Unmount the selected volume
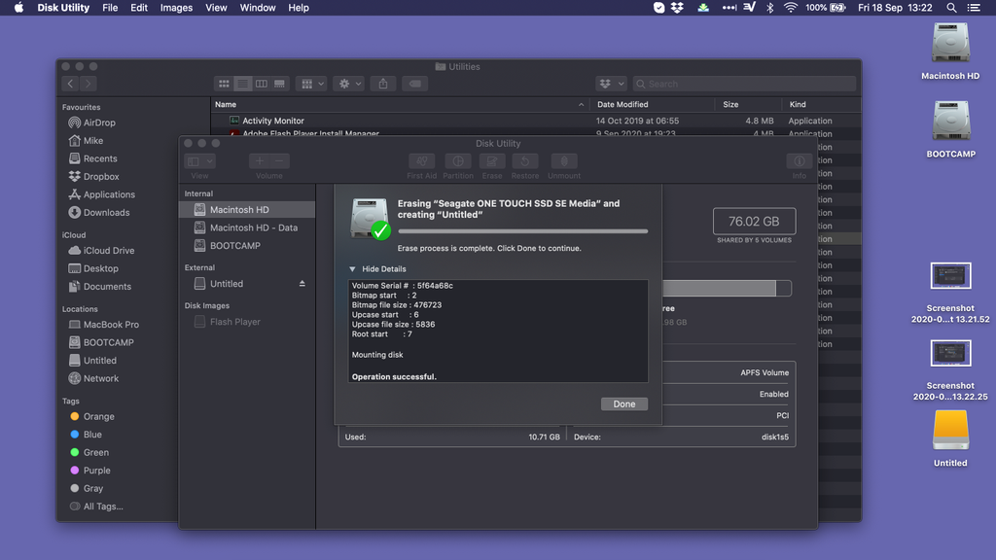This screenshot has height=560, width=996. click(x=564, y=163)
